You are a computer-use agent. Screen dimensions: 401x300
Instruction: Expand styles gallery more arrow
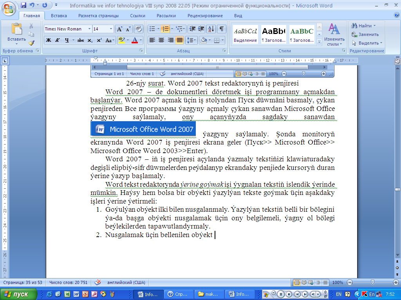click(x=319, y=43)
